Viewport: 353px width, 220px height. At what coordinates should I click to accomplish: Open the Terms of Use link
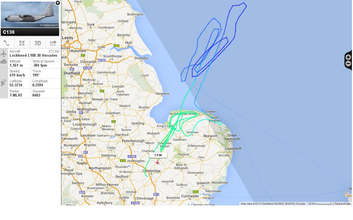pyautogui.click(x=342, y=204)
